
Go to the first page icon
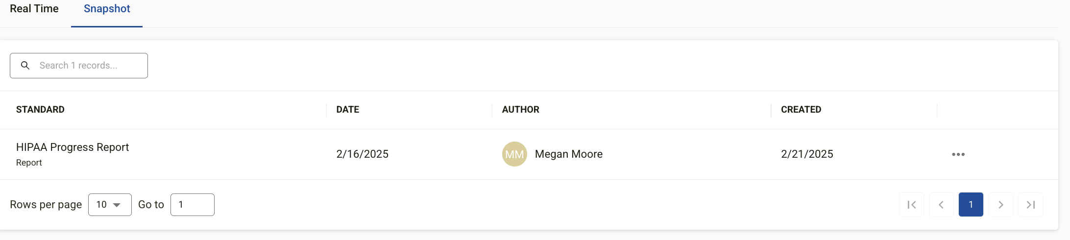click(x=911, y=205)
